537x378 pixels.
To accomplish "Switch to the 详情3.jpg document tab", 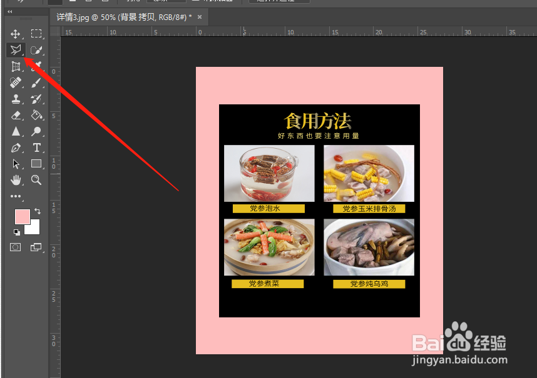I will point(124,17).
